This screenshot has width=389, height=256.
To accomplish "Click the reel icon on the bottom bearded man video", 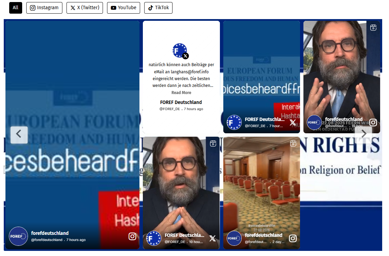I will tap(213, 144).
